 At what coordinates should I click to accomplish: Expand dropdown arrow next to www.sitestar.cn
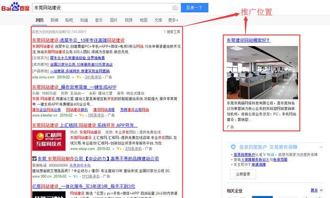point(76,115)
